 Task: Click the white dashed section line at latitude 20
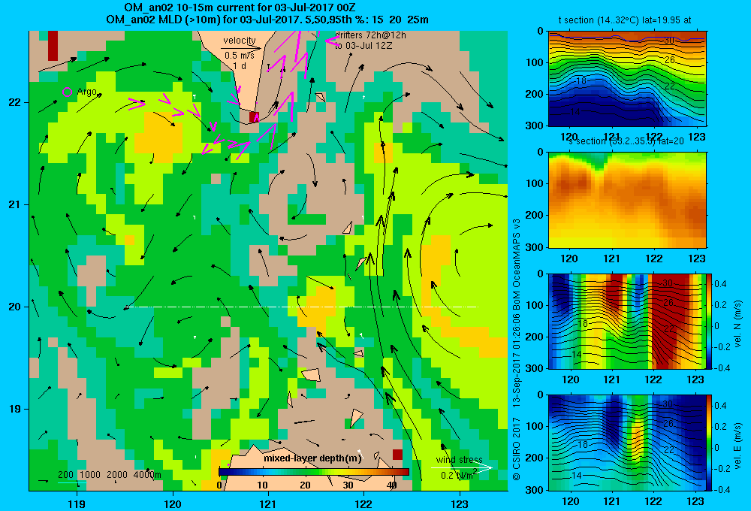[301, 307]
